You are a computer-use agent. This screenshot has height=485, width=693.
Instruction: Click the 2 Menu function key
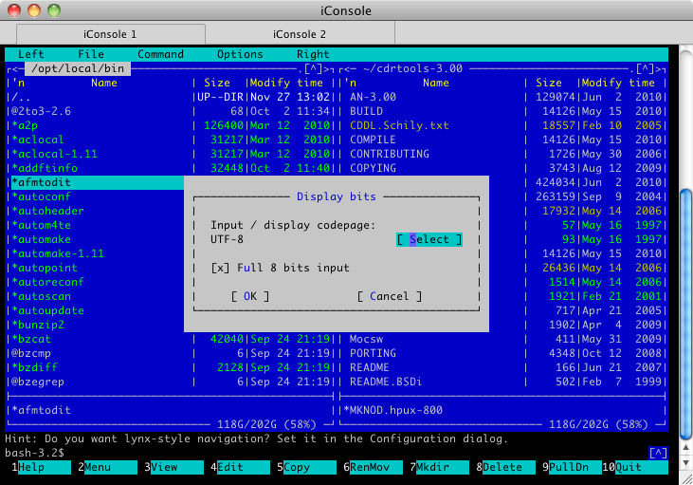click(x=107, y=467)
